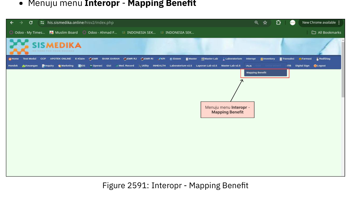Viewport: 351px width, 203px height.
Task: Open the Odoo - My Times bookmark
Action: (27, 33)
